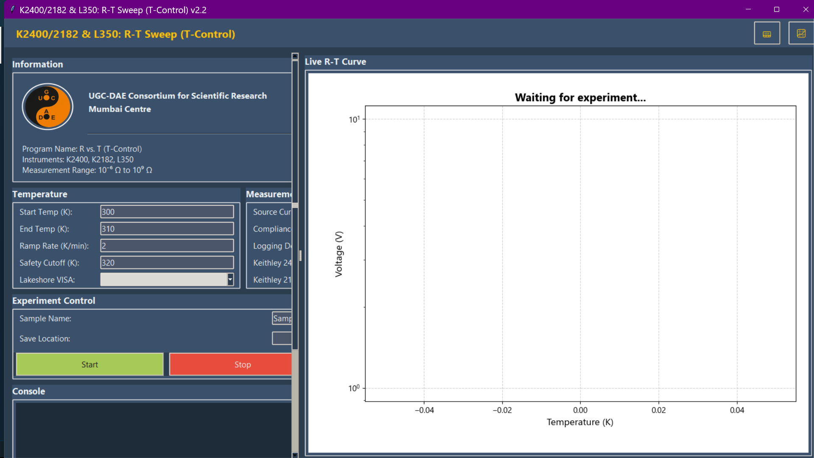
Task: Click the Sample Name entry box
Action: click(x=282, y=318)
